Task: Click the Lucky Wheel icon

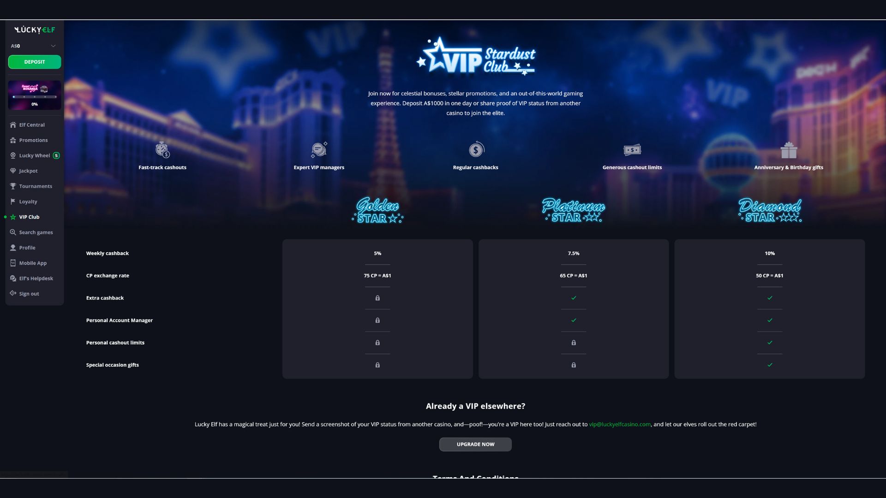Action: [x=13, y=155]
